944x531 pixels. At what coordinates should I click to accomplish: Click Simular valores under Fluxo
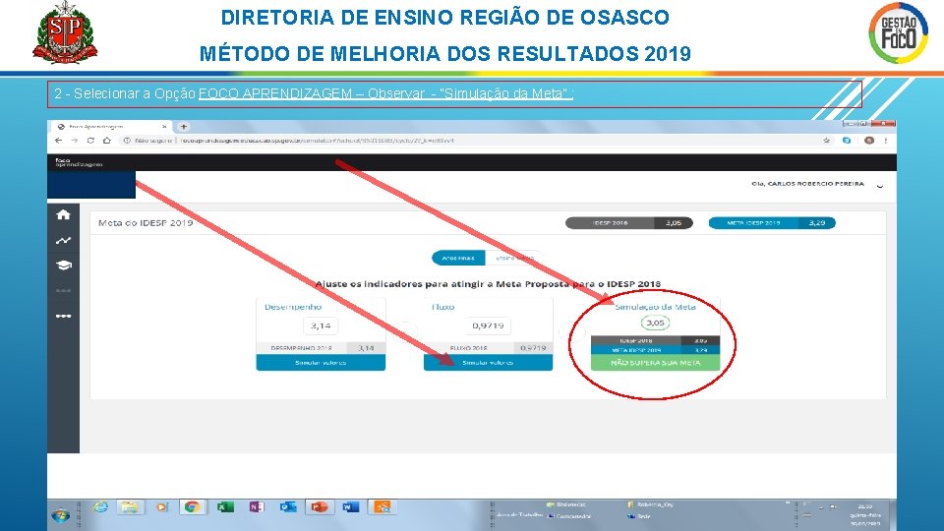pos(489,363)
